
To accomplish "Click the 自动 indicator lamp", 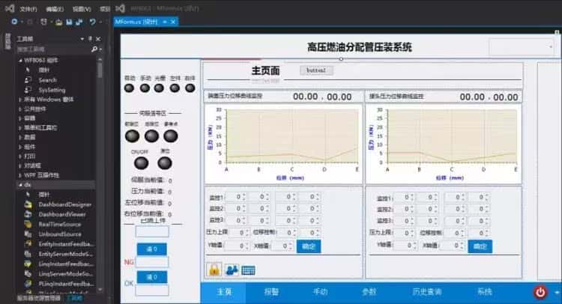I will coord(129,88).
